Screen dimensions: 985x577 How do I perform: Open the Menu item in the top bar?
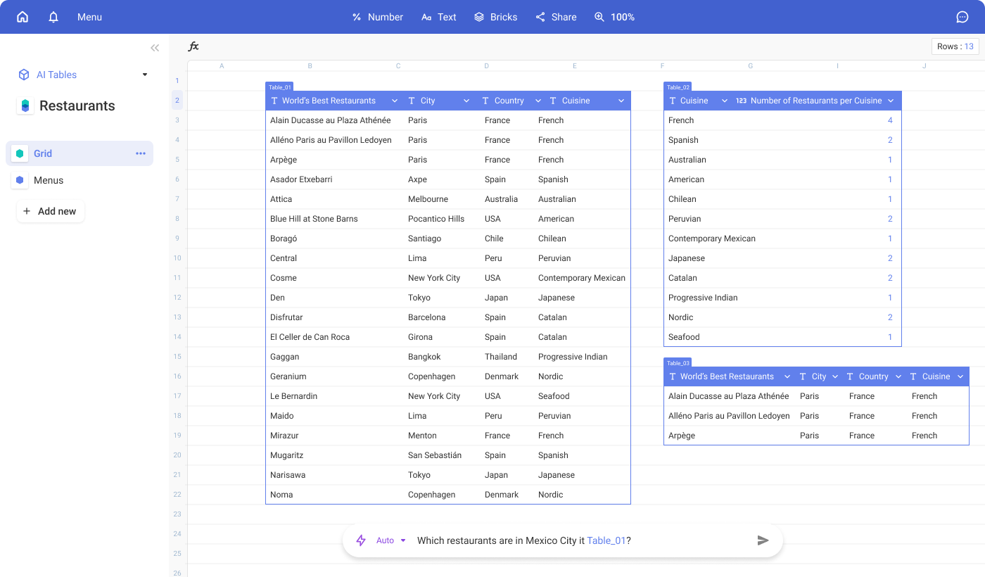point(89,17)
